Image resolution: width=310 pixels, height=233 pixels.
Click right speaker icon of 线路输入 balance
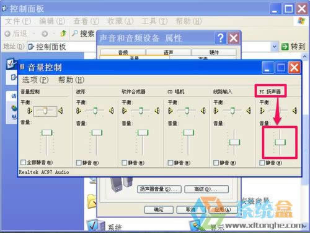tap(249, 111)
